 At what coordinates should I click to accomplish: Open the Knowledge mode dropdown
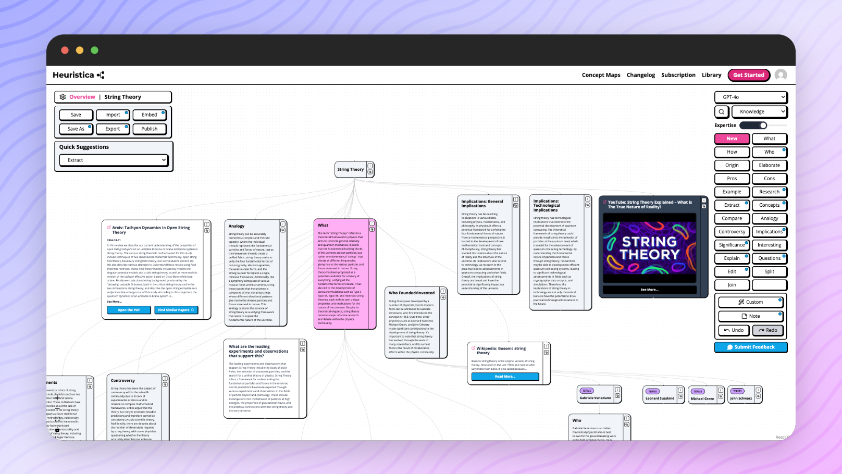tap(760, 111)
